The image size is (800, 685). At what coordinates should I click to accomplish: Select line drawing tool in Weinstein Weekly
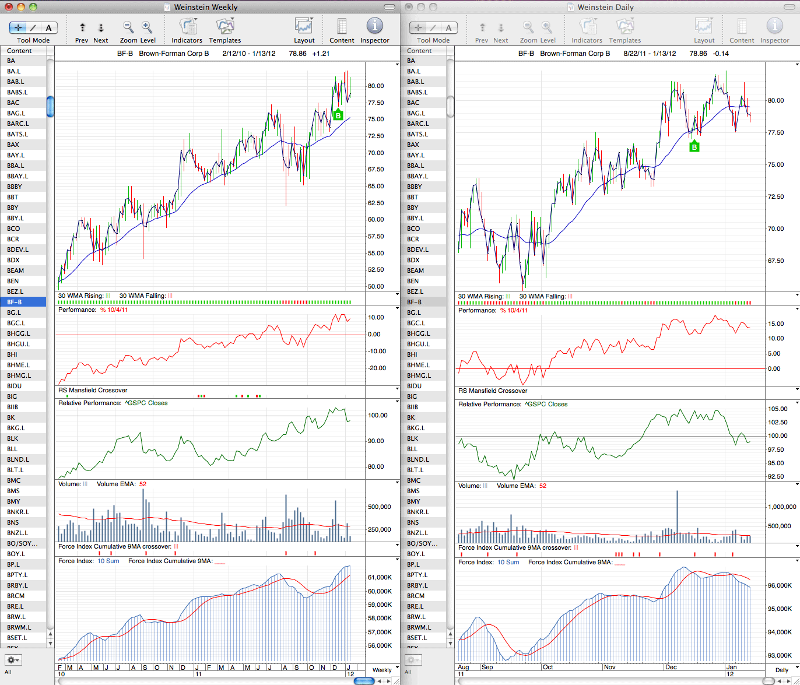tap(33, 27)
